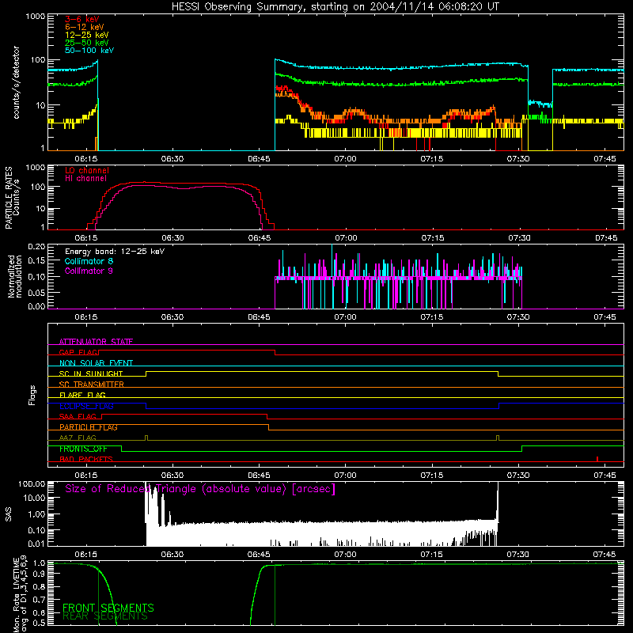Click the second A4Z_FLAG pulse near 07:26
The width and height of the screenshot is (633, 633).
(498, 438)
